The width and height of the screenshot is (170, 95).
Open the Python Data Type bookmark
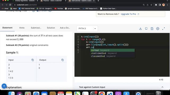tap(108, 8)
